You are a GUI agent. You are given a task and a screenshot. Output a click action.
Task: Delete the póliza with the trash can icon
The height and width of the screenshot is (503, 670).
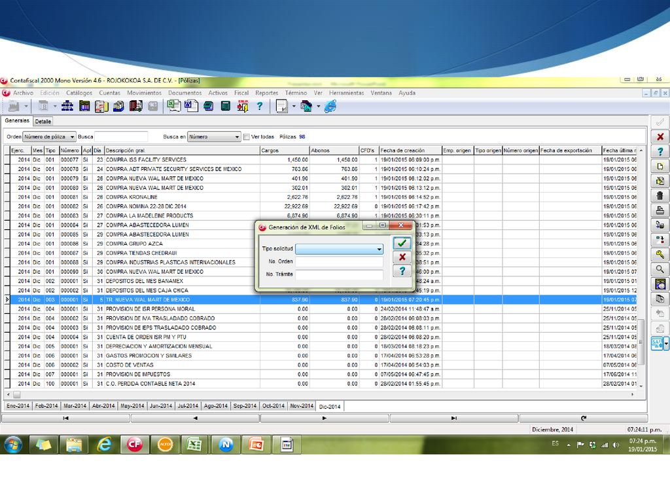(x=660, y=195)
